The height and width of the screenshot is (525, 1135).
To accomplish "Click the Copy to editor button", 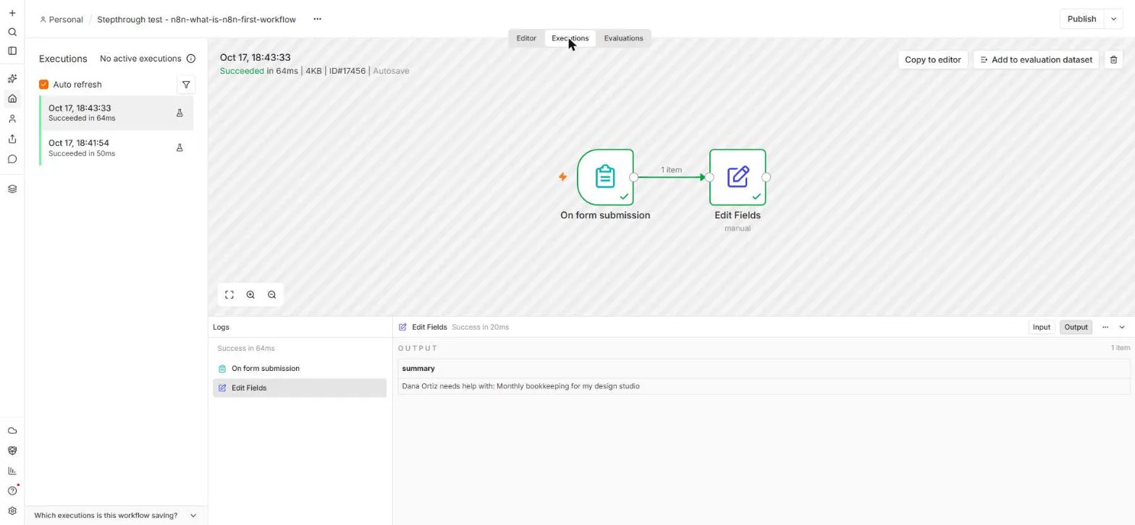I will click(932, 59).
